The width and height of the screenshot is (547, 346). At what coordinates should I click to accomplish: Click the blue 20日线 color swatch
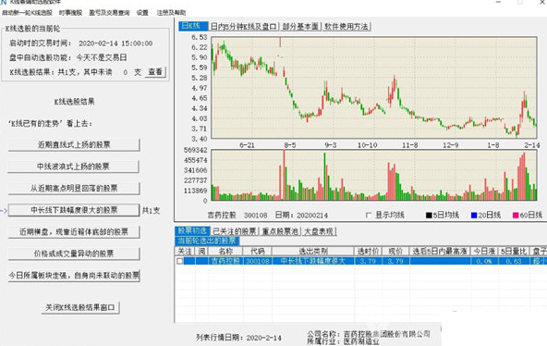[474, 216]
